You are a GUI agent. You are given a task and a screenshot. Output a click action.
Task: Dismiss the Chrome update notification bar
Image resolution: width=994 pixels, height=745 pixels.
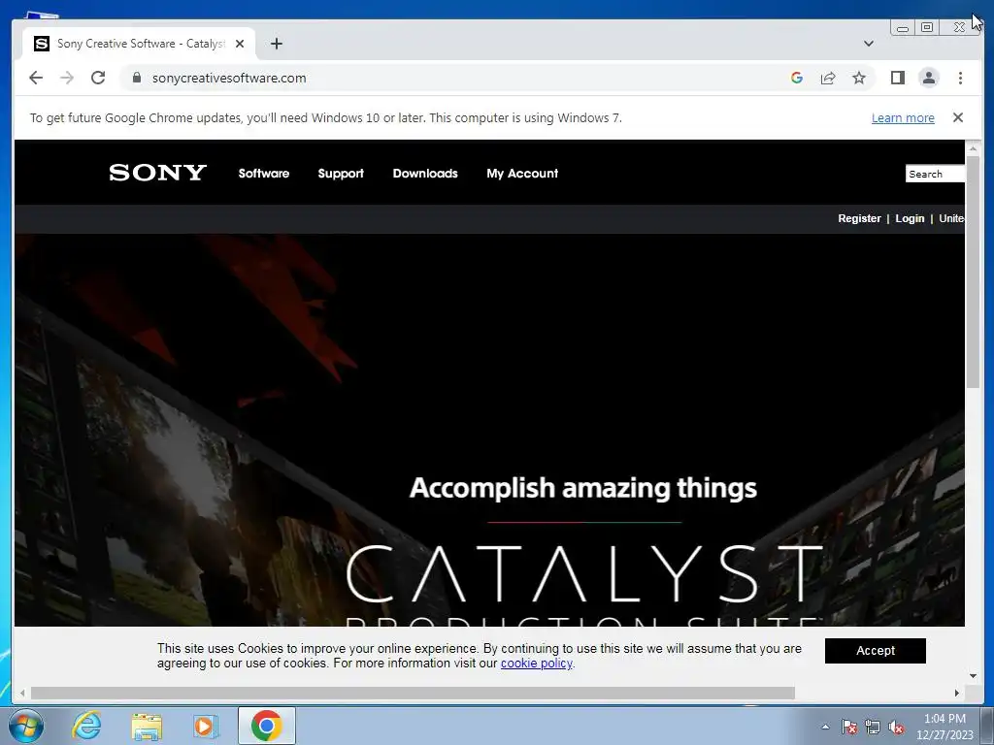point(958,117)
